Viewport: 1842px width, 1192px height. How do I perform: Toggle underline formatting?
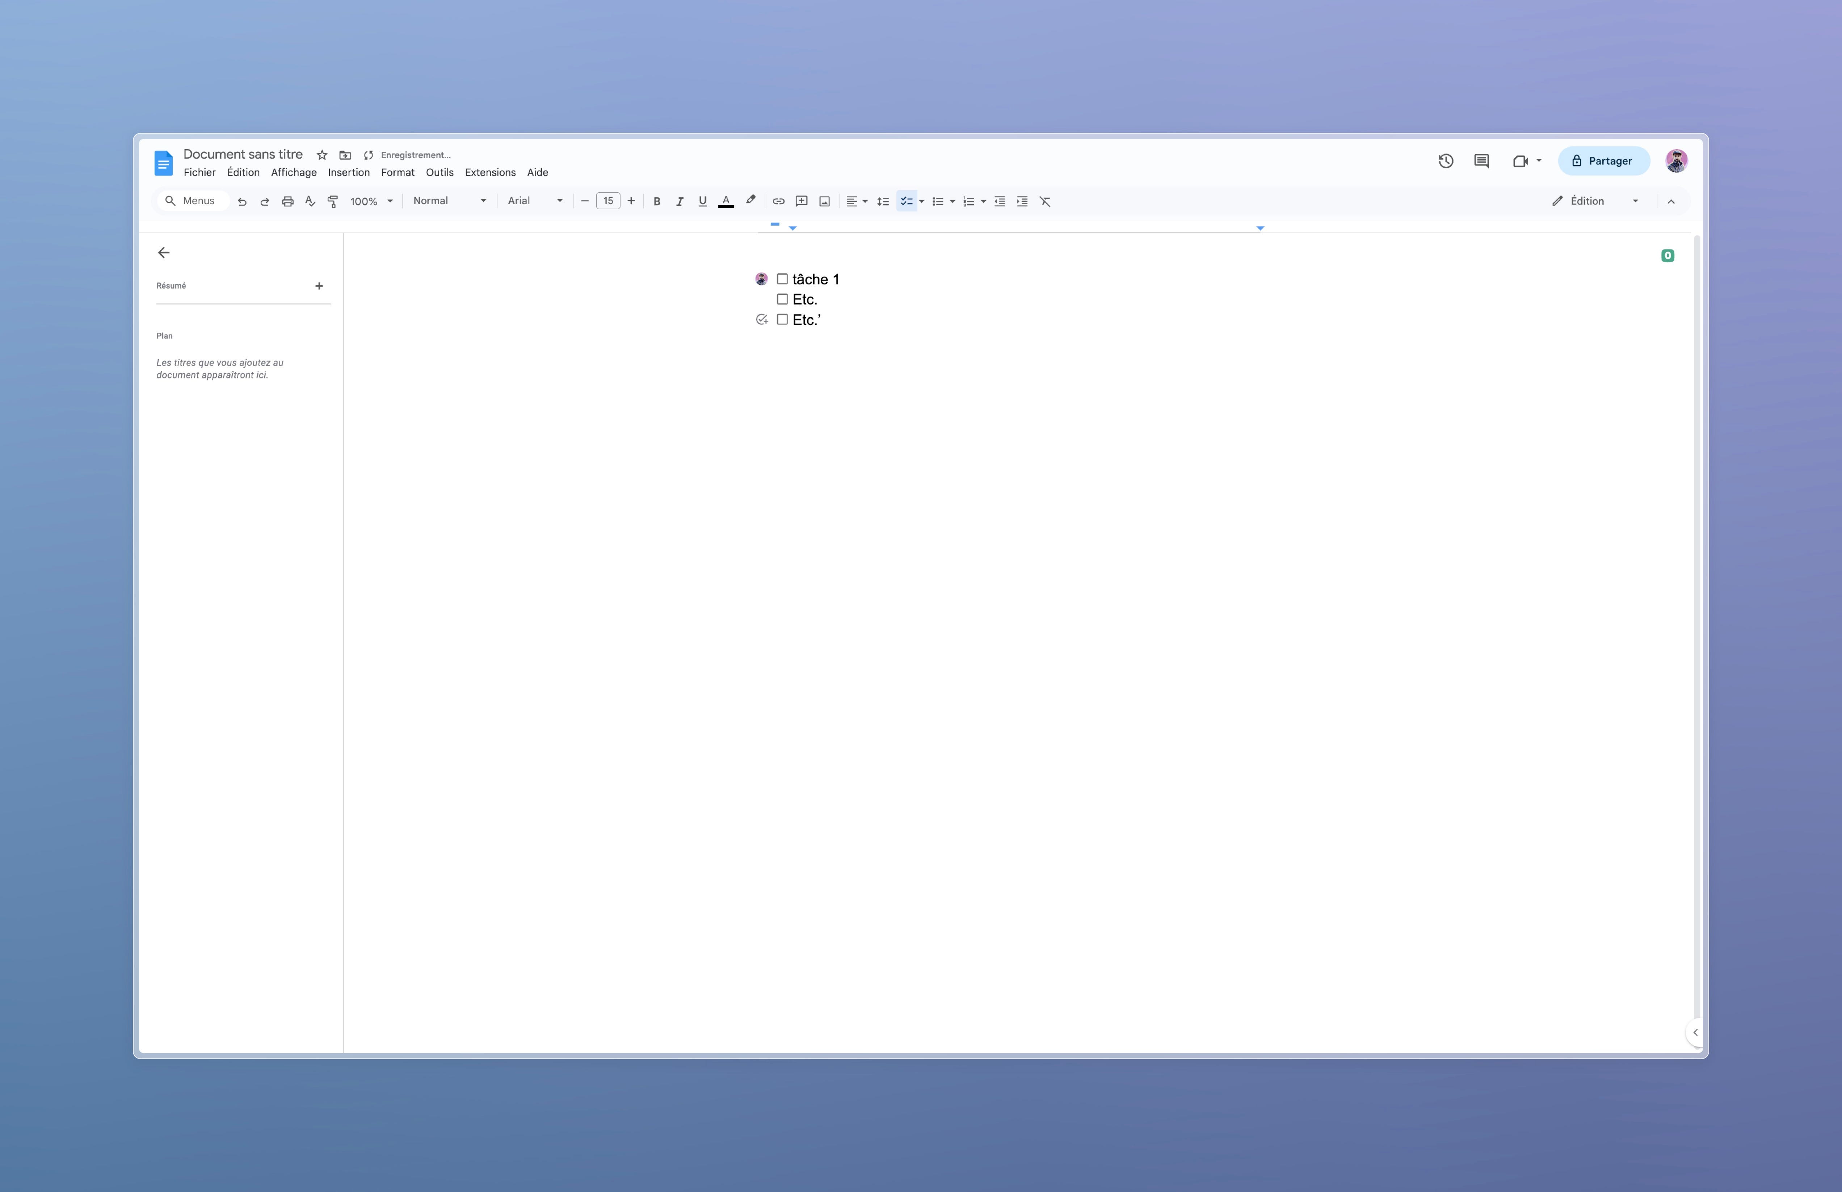pyautogui.click(x=703, y=201)
